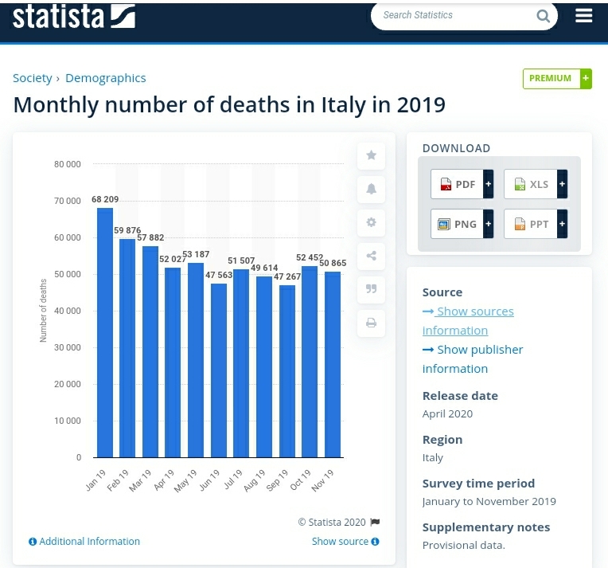Download chart as PNG

[x=462, y=224]
